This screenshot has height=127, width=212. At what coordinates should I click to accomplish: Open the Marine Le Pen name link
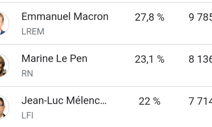coord(54,59)
